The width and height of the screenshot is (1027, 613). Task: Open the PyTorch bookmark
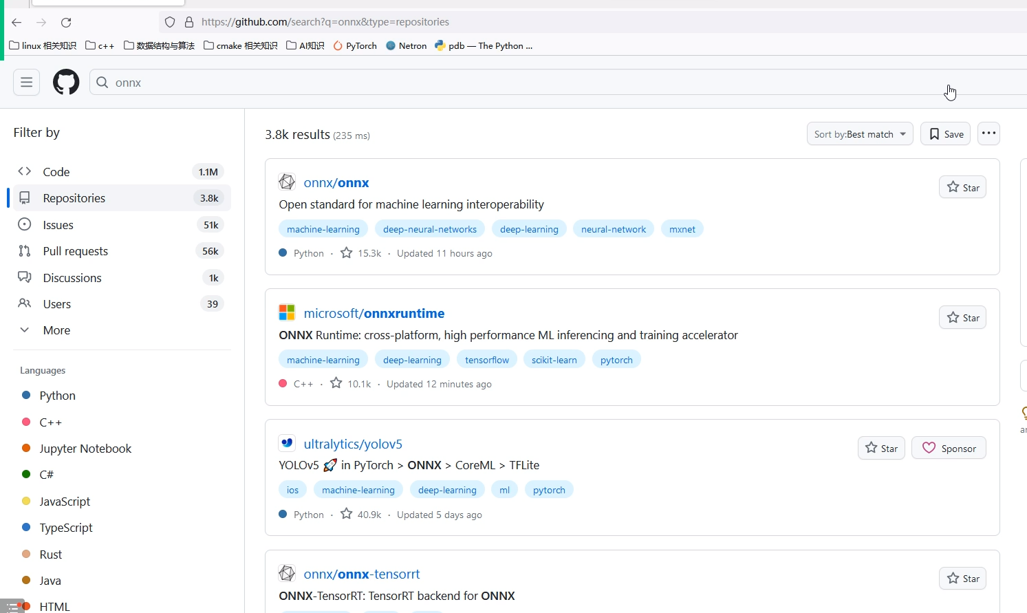(x=355, y=46)
